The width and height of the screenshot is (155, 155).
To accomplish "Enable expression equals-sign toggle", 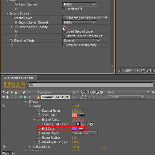I will coord(78,124).
